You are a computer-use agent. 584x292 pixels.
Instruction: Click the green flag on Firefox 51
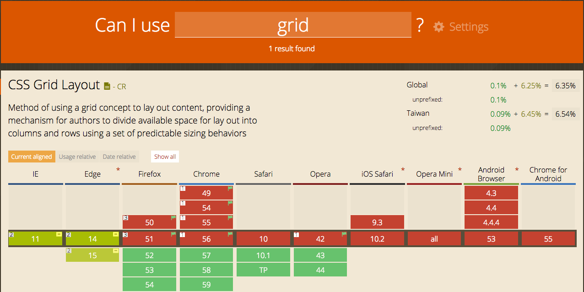pyautogui.click(x=173, y=234)
